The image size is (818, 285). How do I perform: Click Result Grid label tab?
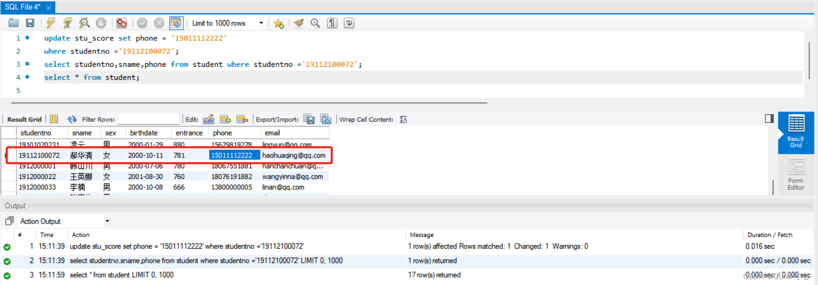pos(24,119)
